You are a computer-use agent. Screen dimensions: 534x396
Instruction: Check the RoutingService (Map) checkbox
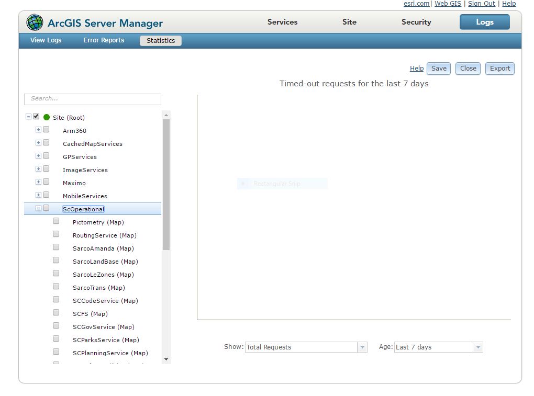pos(56,234)
